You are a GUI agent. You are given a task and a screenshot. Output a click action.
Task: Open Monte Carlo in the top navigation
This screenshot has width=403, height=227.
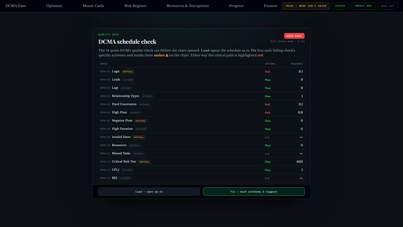point(93,6)
